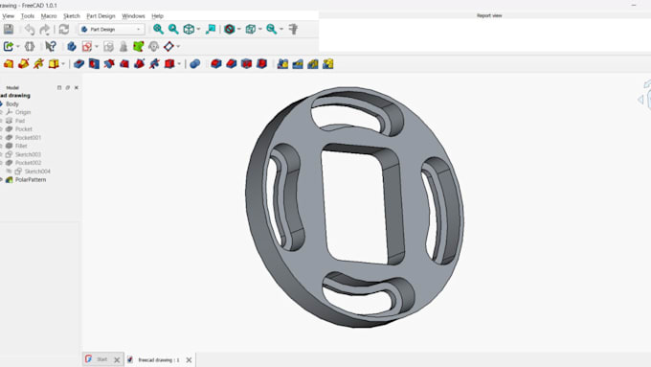Click the Fit selection zoom icon
This screenshot has width=651, height=367.
pyautogui.click(x=173, y=29)
